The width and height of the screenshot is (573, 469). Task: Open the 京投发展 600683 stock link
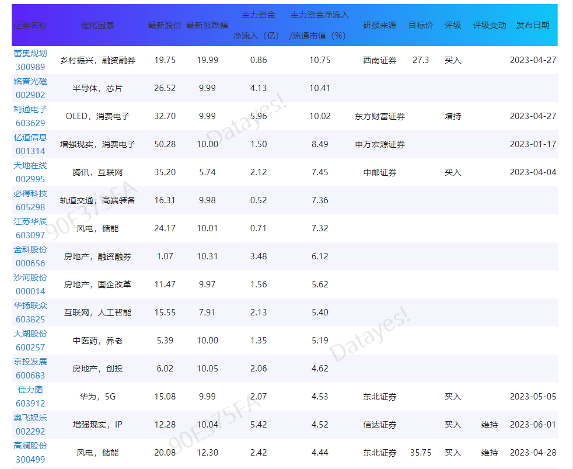30,369
